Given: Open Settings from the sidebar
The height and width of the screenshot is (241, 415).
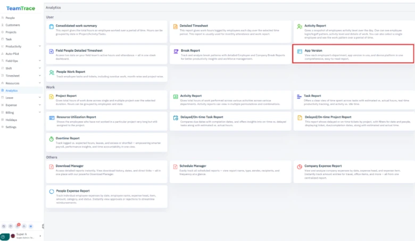Looking at the screenshot, I should (11, 127).
